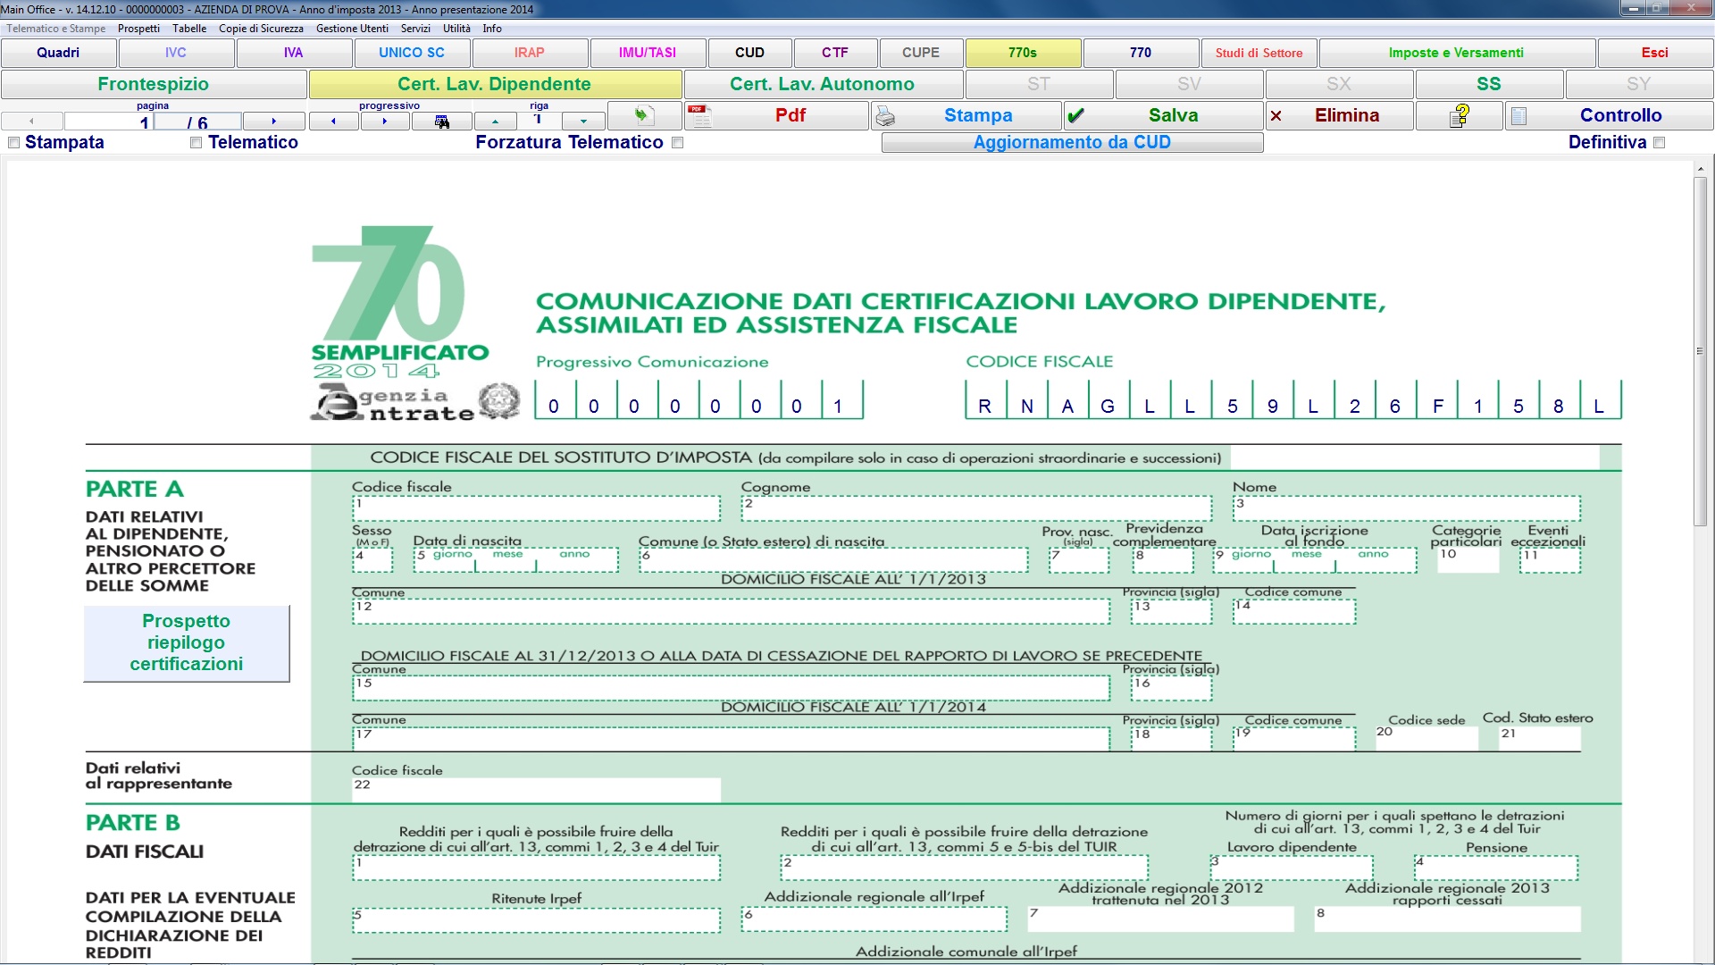Tick the Stampata checkbox

click(x=13, y=143)
